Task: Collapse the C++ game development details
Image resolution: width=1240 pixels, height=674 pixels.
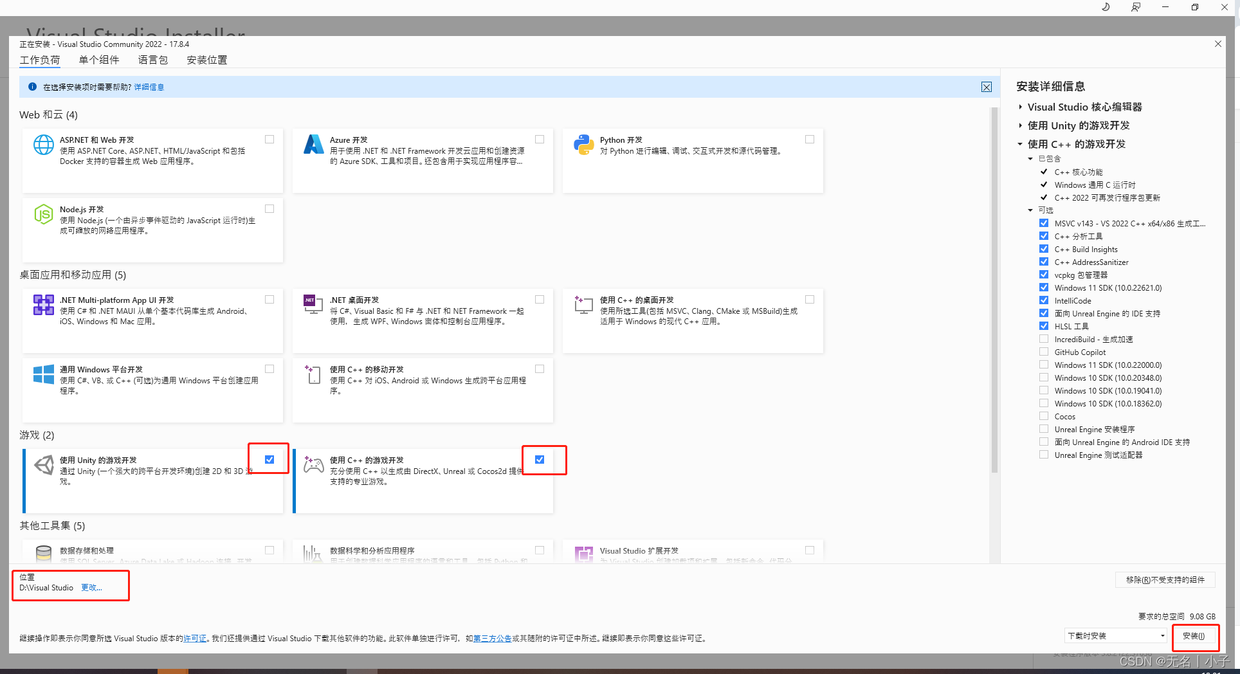Action: 1021,144
